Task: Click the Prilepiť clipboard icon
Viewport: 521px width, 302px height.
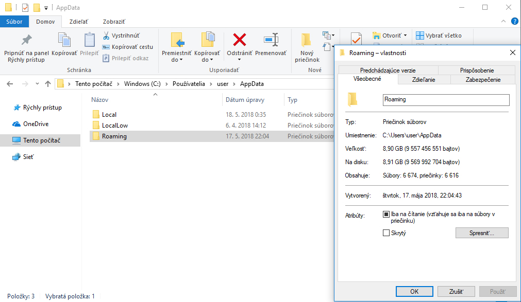Action: pyautogui.click(x=89, y=40)
